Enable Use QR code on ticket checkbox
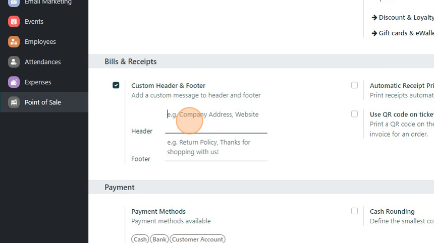Screen dimensions: 434x243 [354, 114]
